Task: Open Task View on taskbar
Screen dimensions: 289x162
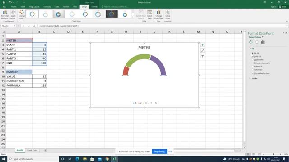Action: (x=70, y=159)
